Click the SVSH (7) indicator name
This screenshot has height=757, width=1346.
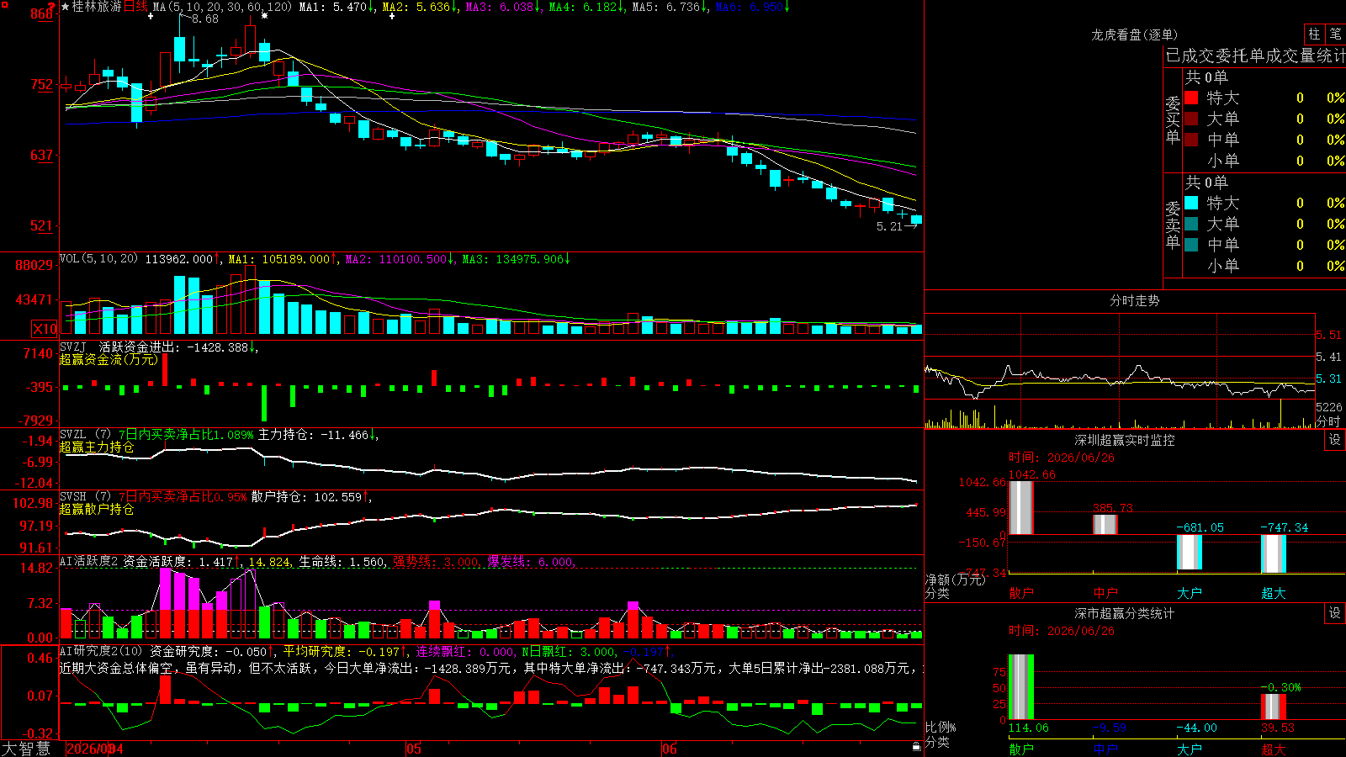[x=85, y=497]
